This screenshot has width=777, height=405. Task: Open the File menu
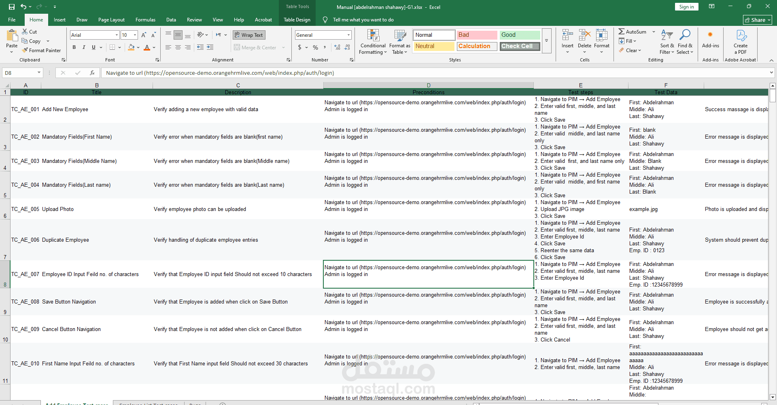click(x=12, y=20)
